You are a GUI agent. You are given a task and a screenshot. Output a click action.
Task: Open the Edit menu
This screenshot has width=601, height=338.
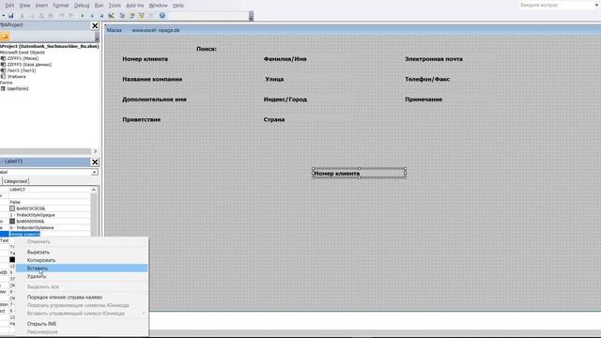click(9, 6)
